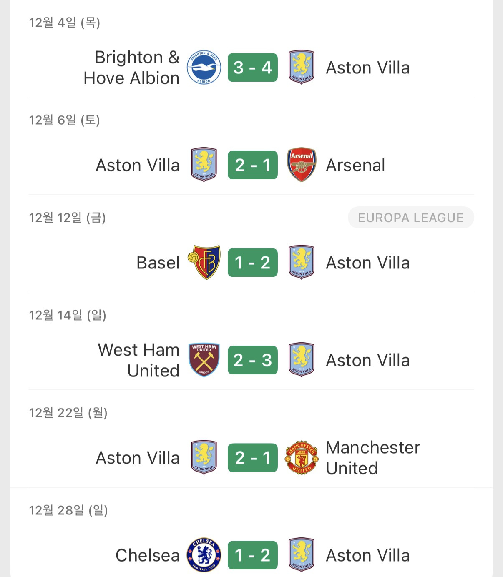This screenshot has height=577, width=503.
Task: Open the 1 - 2 Chelsea match score
Action: [252, 555]
